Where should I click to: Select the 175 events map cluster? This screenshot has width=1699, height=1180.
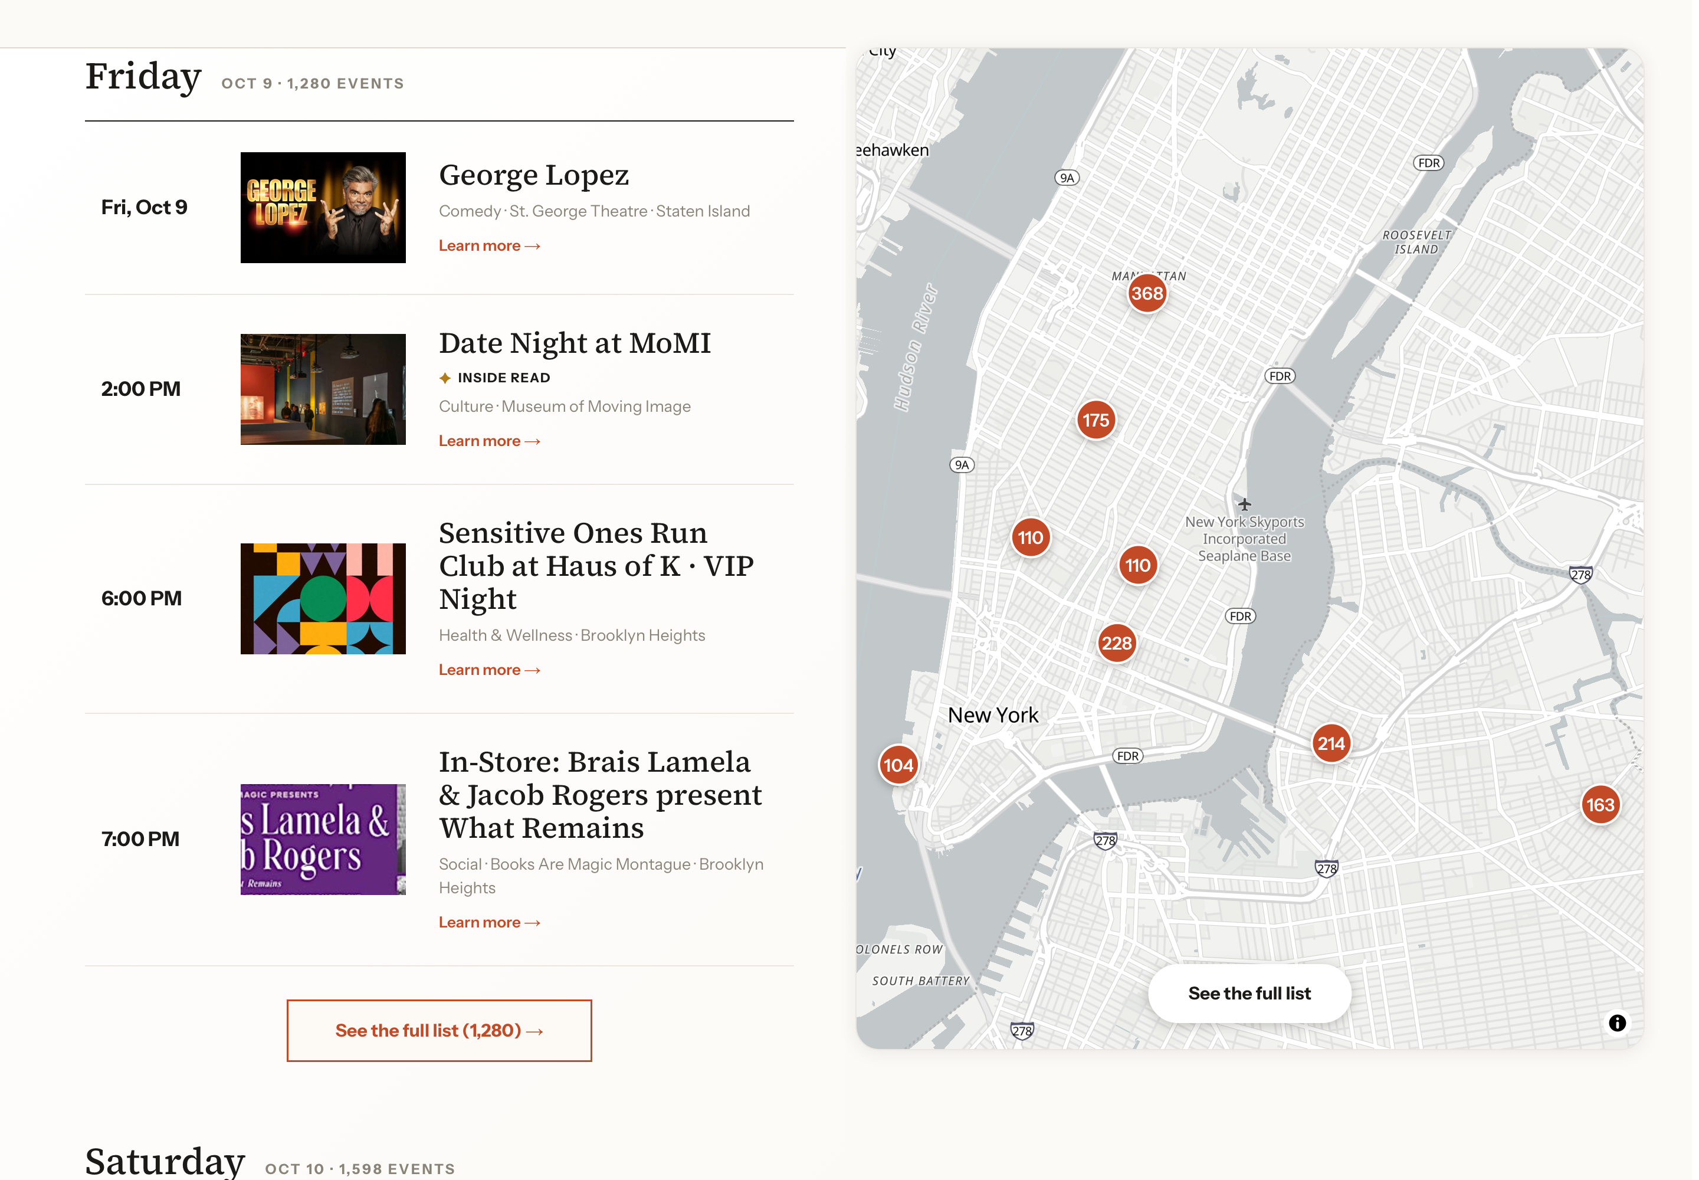(1095, 420)
